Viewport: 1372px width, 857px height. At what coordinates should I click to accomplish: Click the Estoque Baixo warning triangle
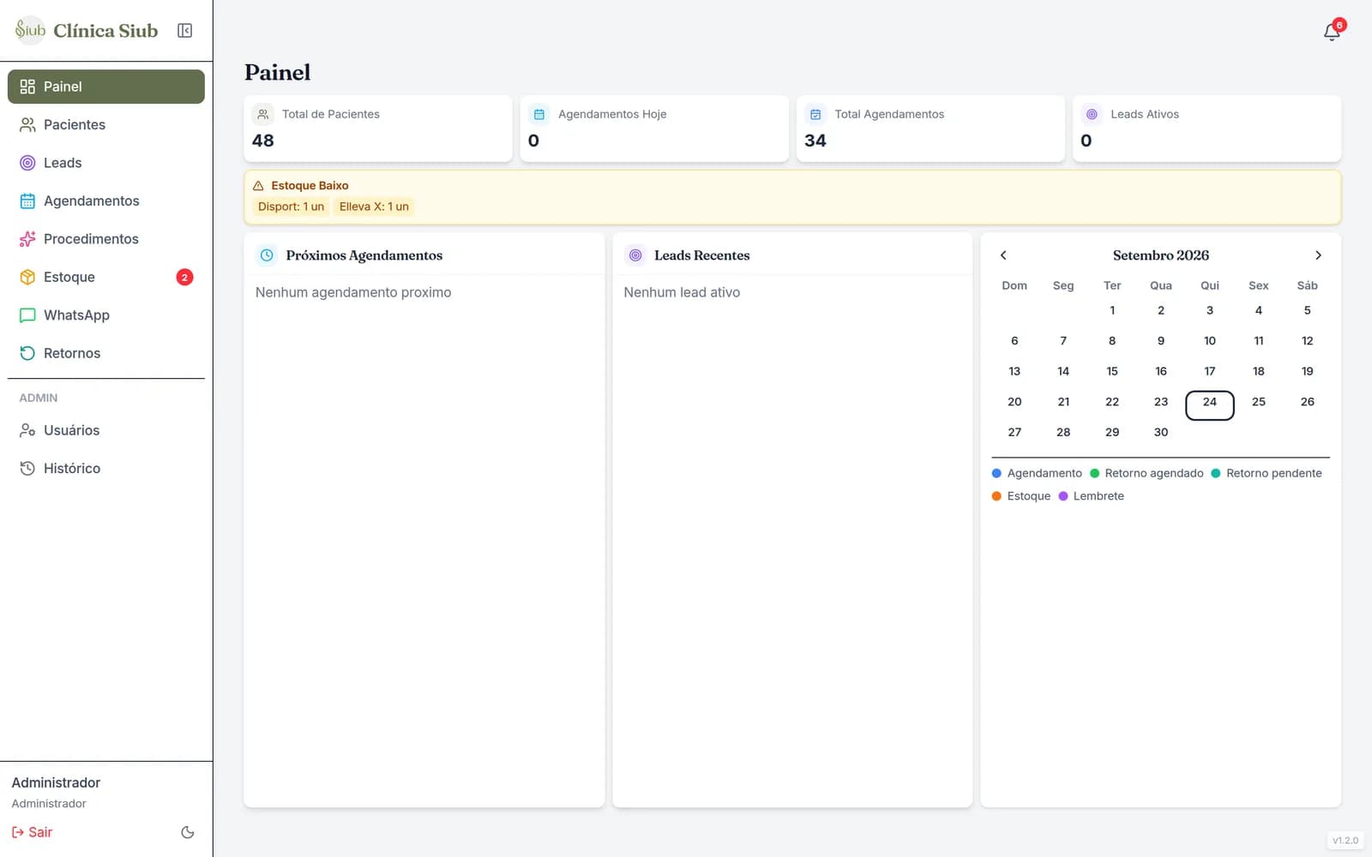coord(258,186)
